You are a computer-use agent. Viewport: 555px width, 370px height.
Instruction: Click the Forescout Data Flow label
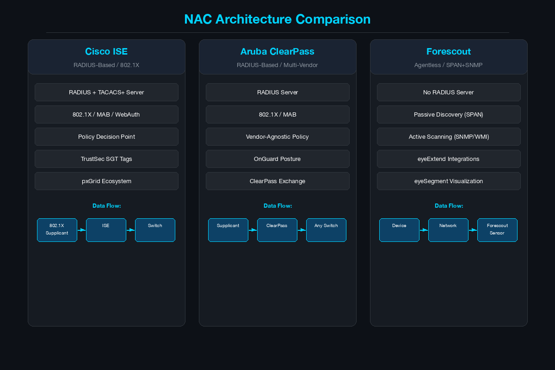tap(449, 206)
